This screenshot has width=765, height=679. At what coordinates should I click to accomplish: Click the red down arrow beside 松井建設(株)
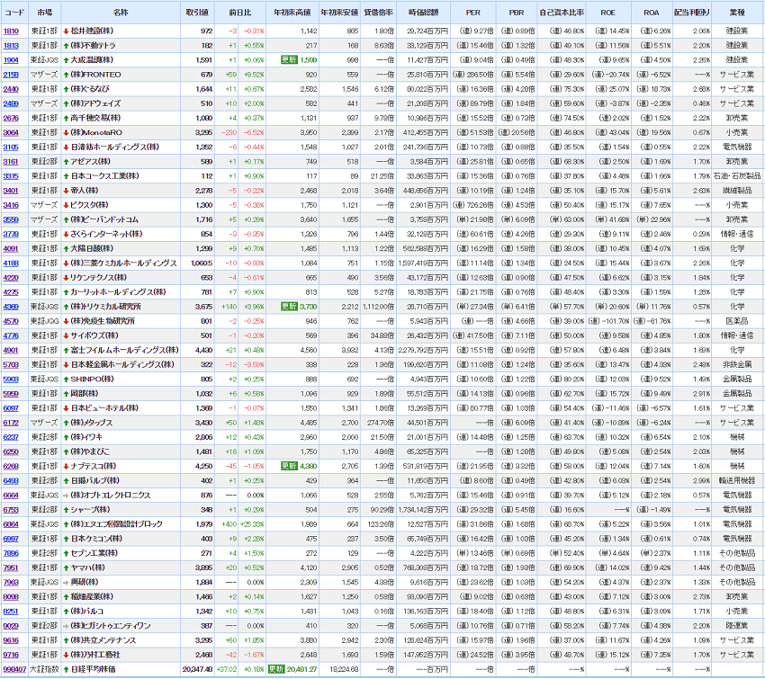point(66,31)
